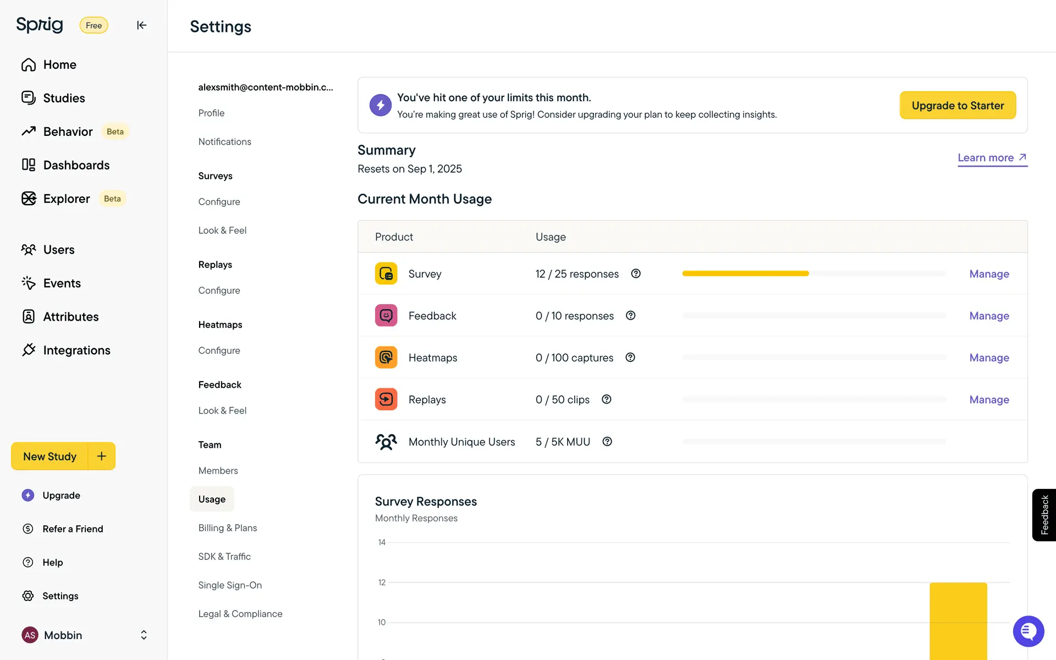Open the Integrations page from sidebar
1056x660 pixels.
pos(76,350)
